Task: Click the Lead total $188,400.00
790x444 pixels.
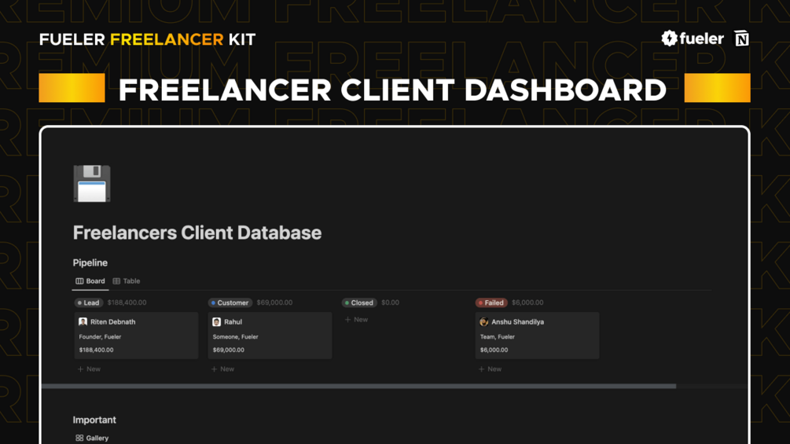Action: click(127, 303)
